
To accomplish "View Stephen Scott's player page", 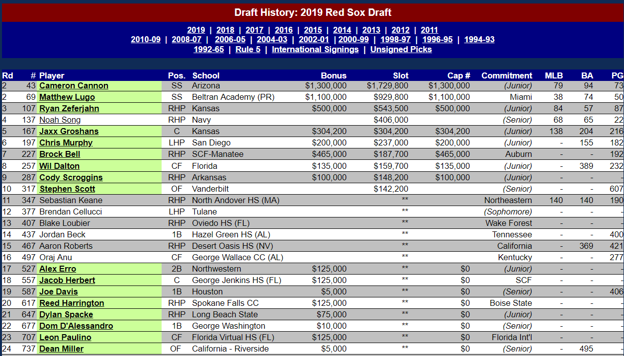I will 67,189.
